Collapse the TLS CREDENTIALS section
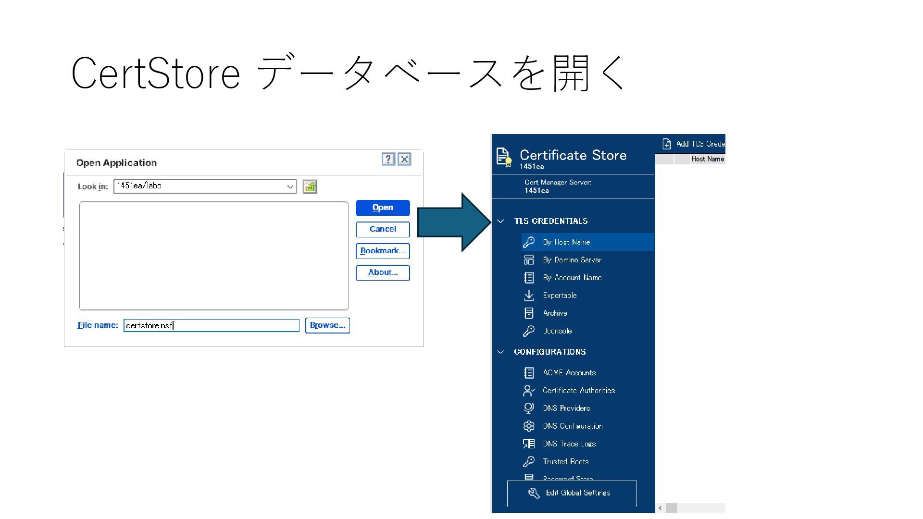The height and width of the screenshot is (519, 923). [x=500, y=221]
